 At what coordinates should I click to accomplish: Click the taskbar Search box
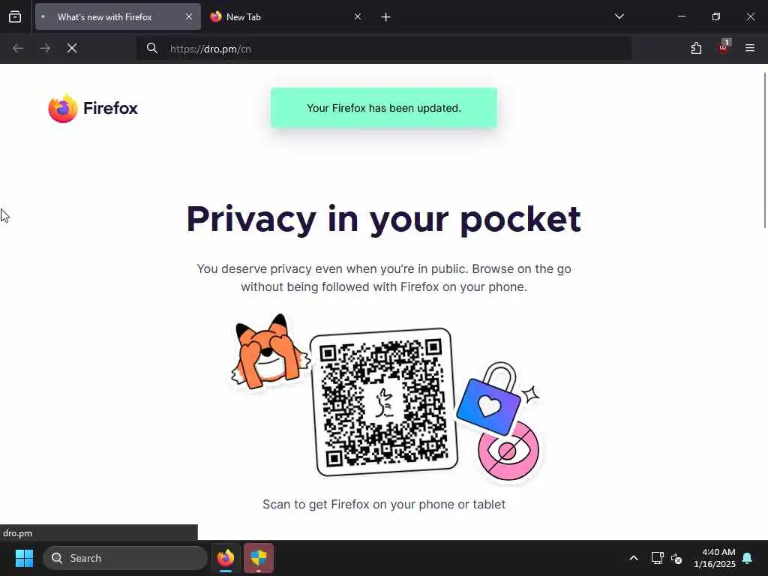tap(125, 558)
